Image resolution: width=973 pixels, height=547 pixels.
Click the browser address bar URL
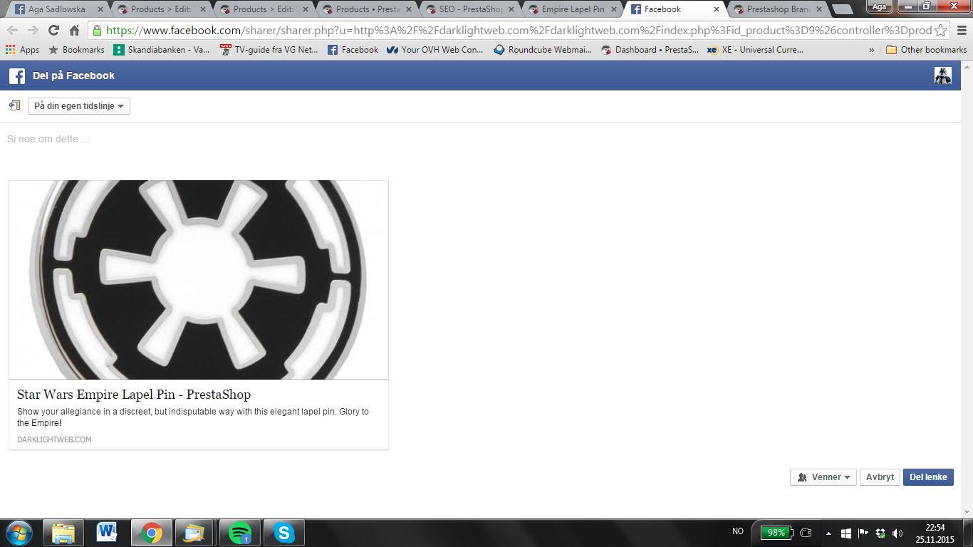[519, 31]
